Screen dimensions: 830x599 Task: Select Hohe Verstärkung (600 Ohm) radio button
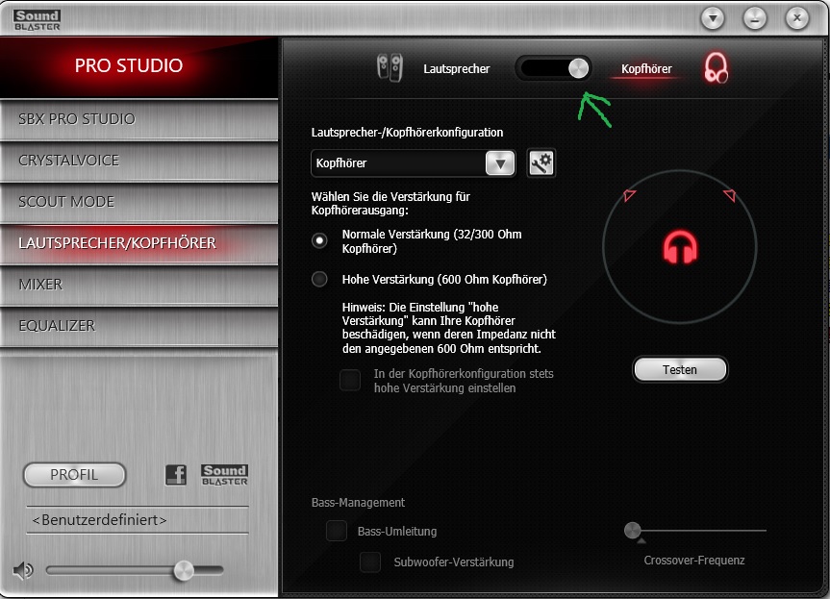pyautogui.click(x=319, y=279)
